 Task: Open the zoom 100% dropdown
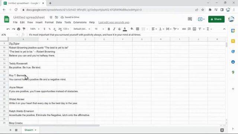click(x=35, y=29)
